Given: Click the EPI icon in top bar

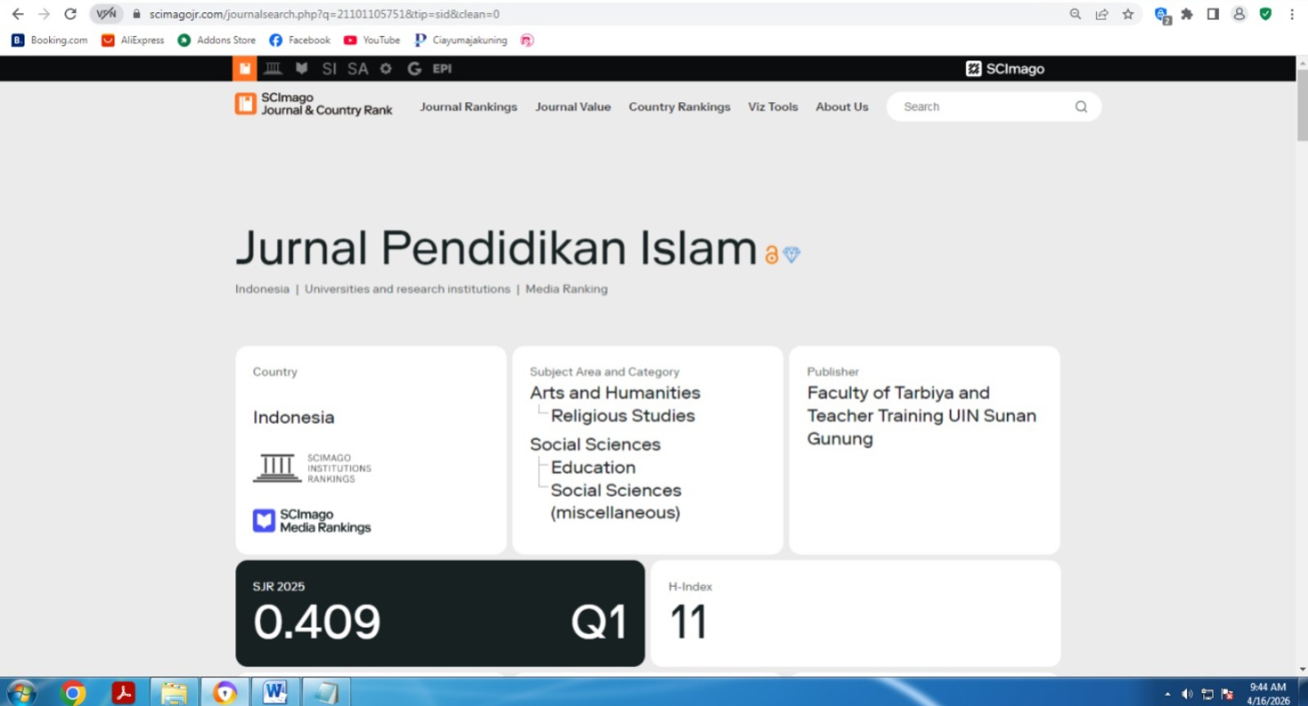Looking at the screenshot, I should [442, 69].
